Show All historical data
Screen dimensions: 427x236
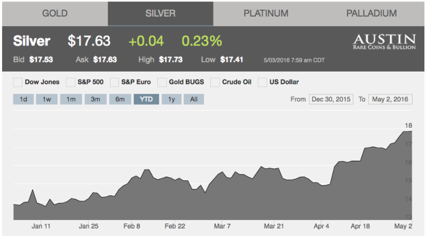click(194, 99)
